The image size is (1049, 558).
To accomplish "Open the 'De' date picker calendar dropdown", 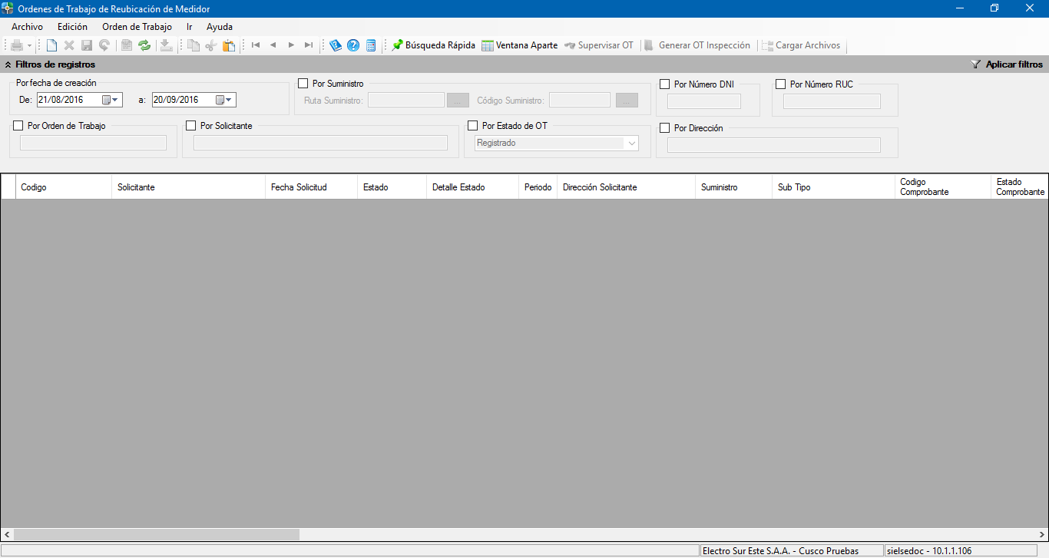I will [x=111, y=100].
